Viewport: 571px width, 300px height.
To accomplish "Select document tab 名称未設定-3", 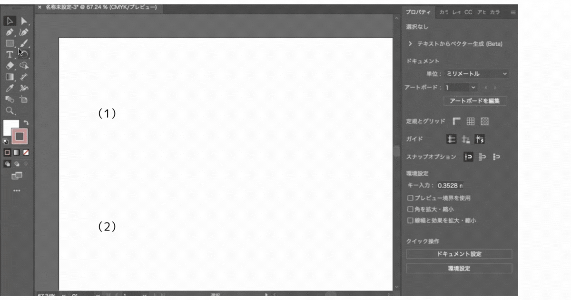I will [x=101, y=8].
